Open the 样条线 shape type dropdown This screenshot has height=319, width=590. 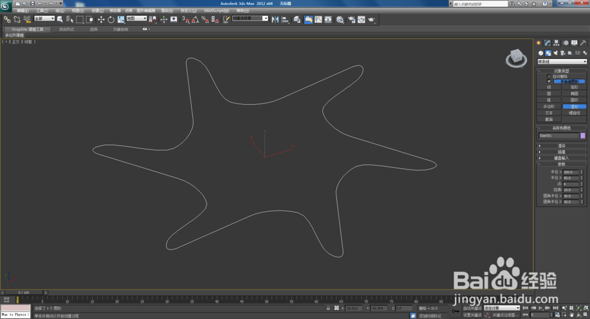click(x=562, y=62)
